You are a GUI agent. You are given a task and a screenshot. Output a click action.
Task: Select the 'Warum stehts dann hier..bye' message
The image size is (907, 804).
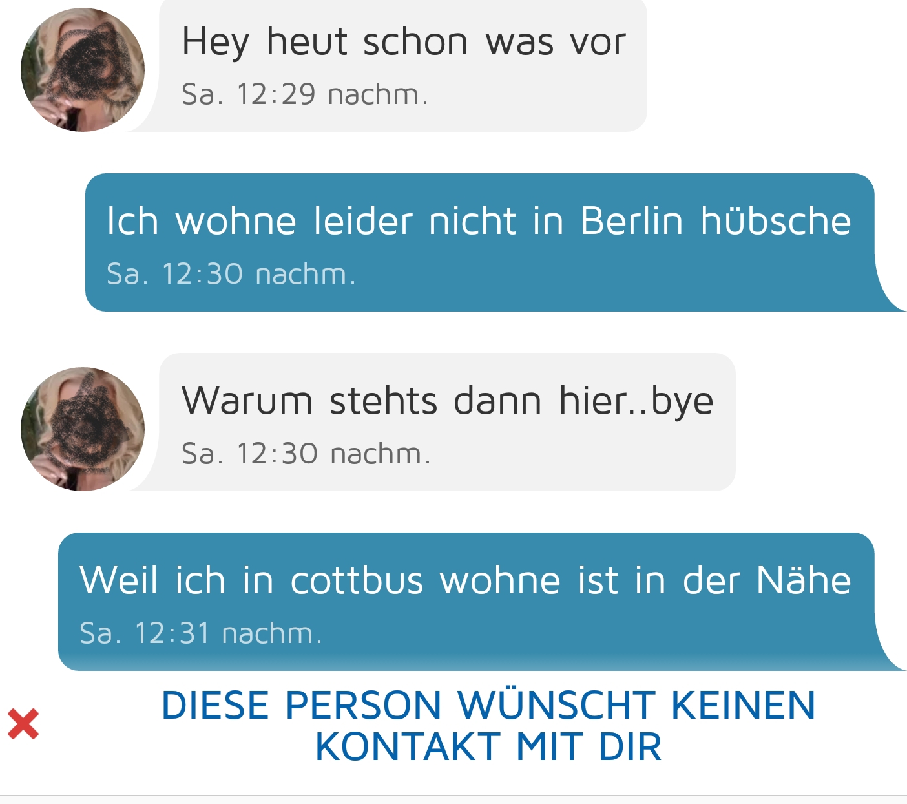(447, 422)
